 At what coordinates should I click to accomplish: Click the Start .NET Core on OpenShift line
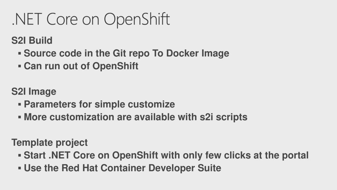point(166,156)
